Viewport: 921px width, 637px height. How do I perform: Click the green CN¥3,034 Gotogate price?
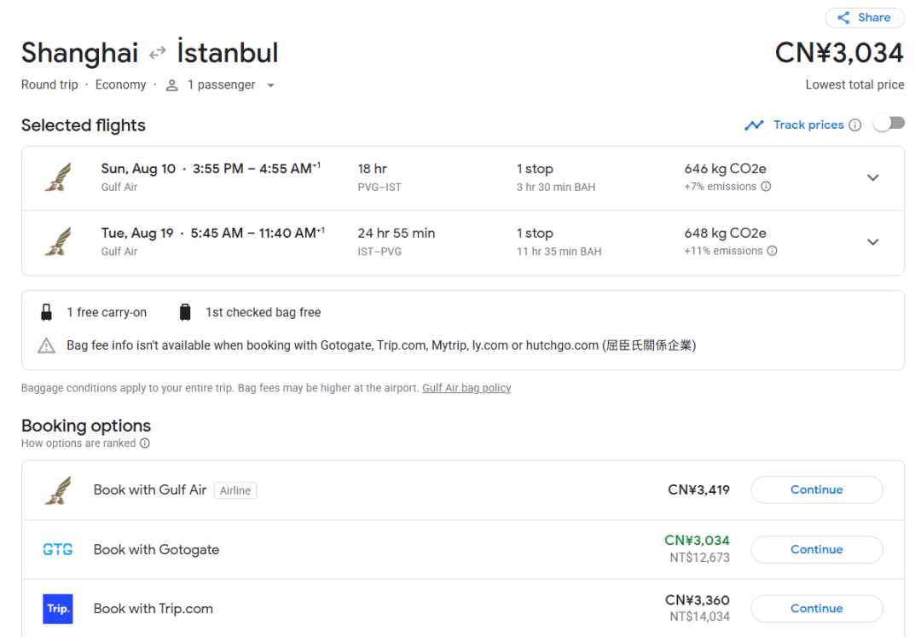pyautogui.click(x=697, y=540)
